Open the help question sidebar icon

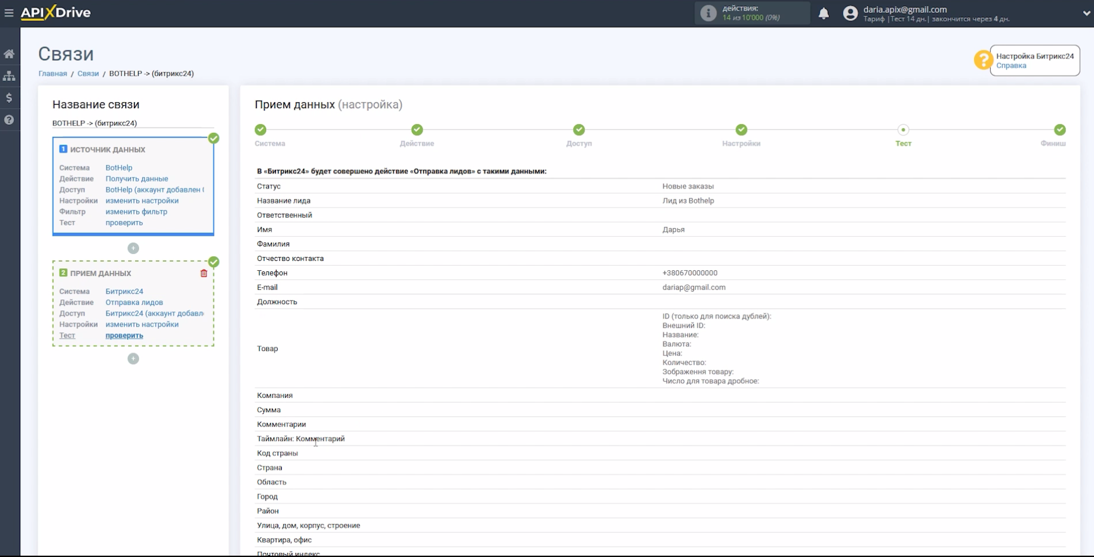pyautogui.click(x=9, y=120)
